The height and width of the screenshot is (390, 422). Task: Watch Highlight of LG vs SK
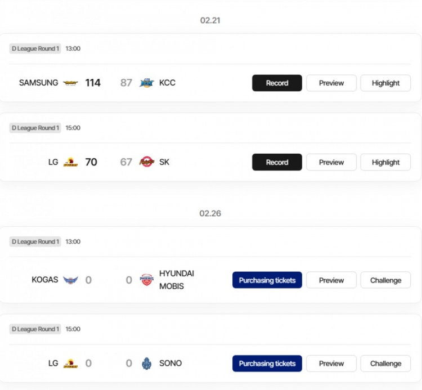pos(385,163)
